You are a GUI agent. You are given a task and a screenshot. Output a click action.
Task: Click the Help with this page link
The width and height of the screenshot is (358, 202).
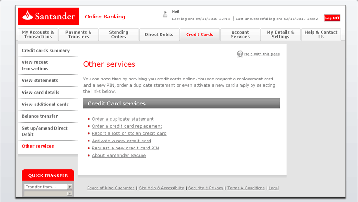coord(262,54)
